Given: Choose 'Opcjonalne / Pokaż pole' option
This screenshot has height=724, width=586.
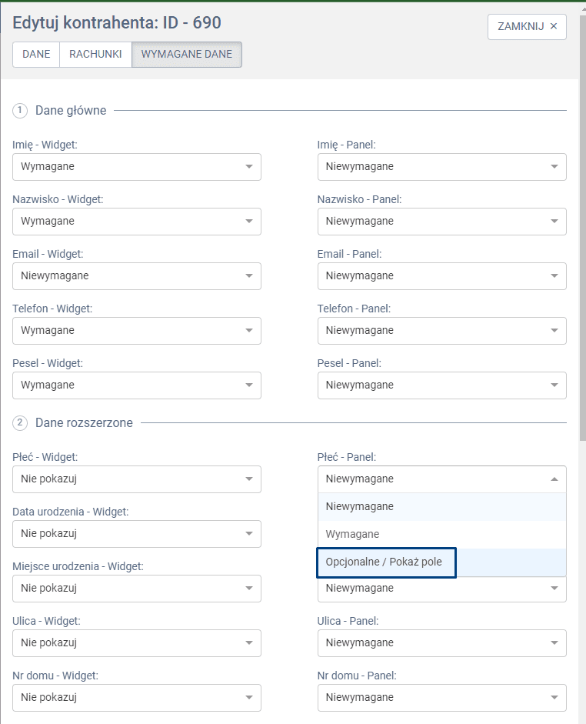Looking at the screenshot, I should click(386, 562).
